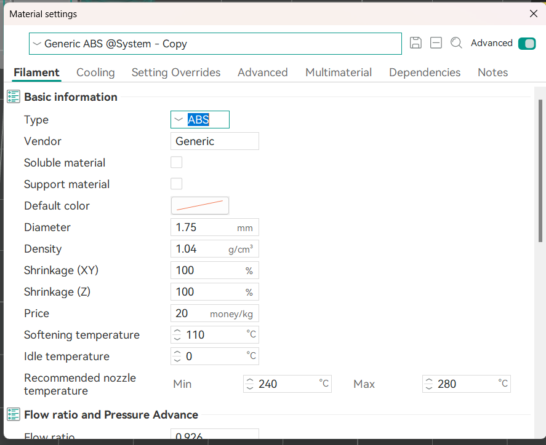The image size is (546, 445).
Task: Toggle the Advanced mode switch
Action: (526, 43)
